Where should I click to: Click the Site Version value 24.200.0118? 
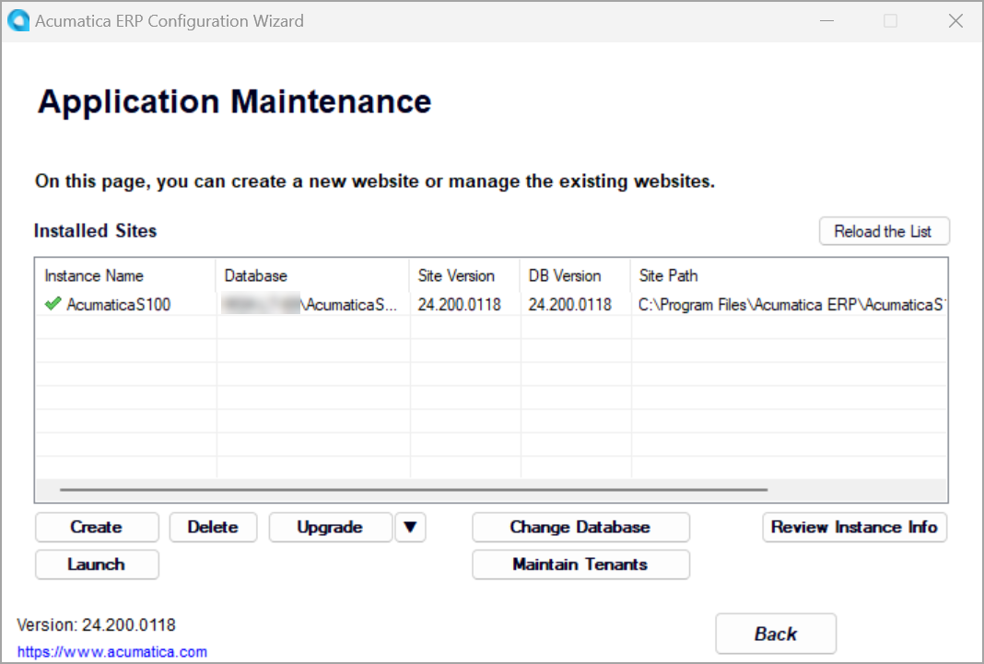point(460,305)
